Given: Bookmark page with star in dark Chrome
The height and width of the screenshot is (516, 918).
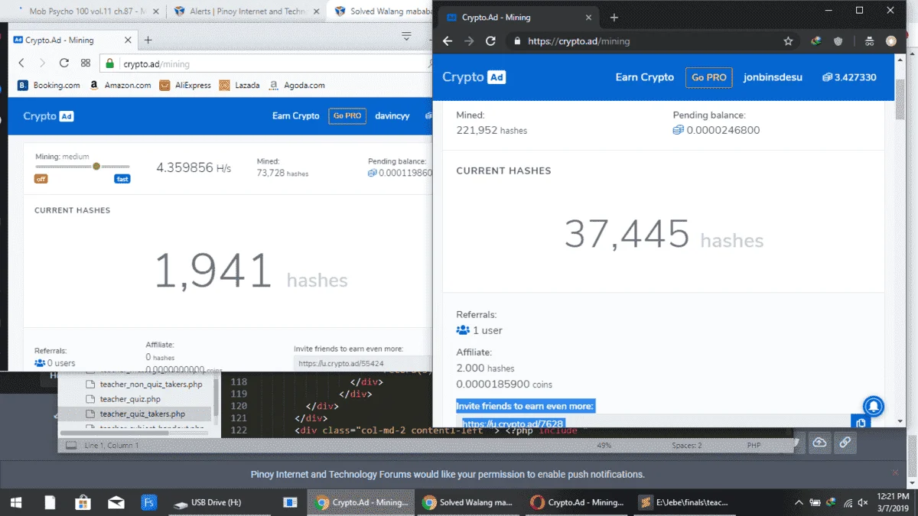Looking at the screenshot, I should click(x=788, y=41).
